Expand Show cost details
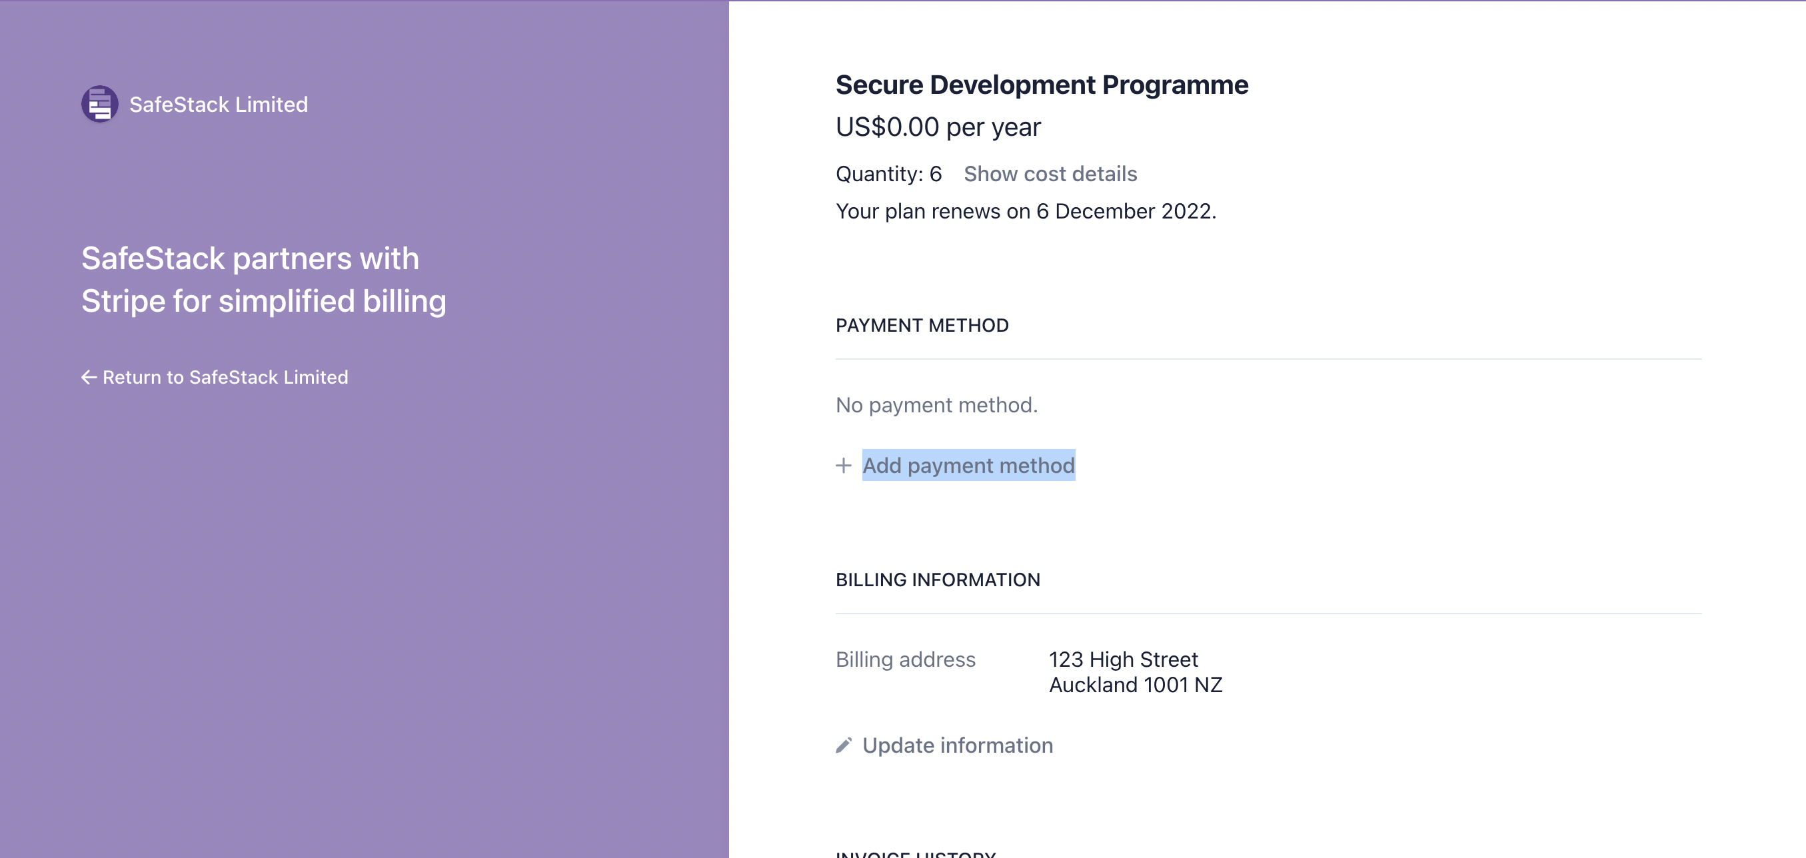1806x858 pixels. (1050, 174)
